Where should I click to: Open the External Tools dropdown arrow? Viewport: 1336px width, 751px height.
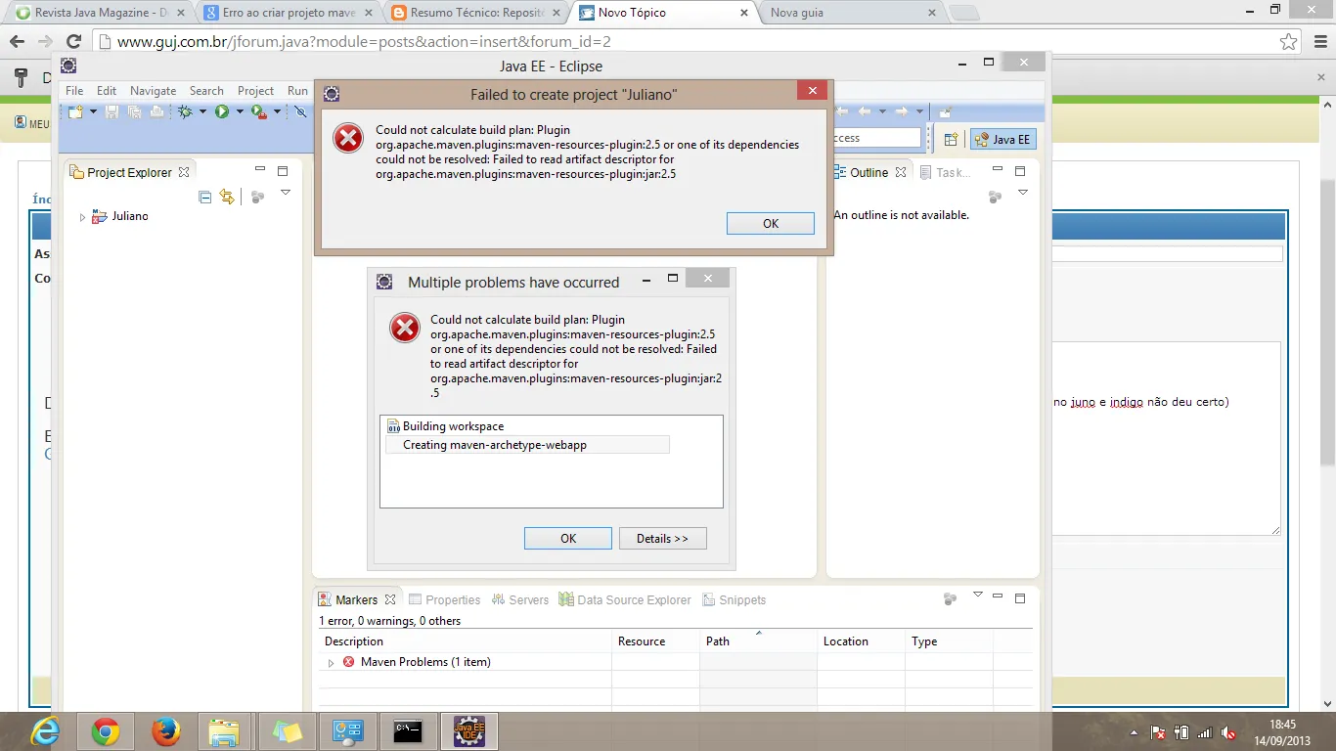[x=277, y=112]
